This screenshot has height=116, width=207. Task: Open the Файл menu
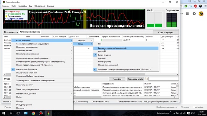point(14,6)
